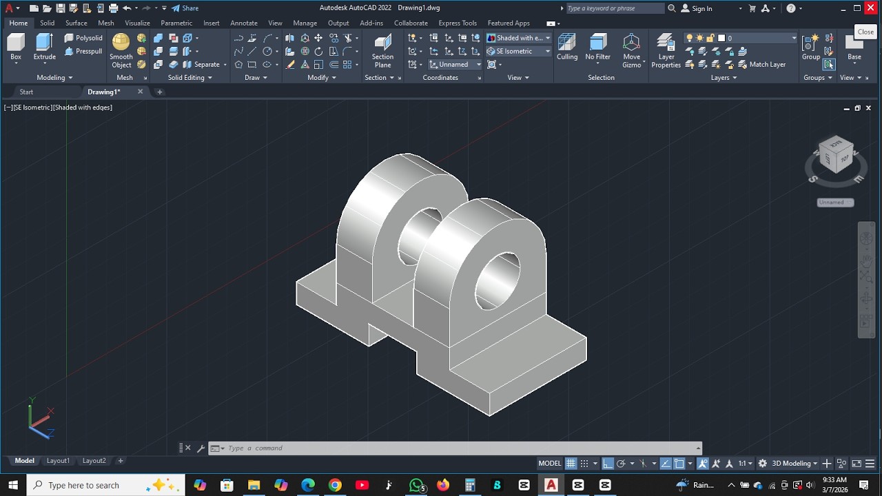This screenshot has height=496, width=882.
Task: Click the Unnamed UCS label below ViewCube
Action: pos(835,202)
